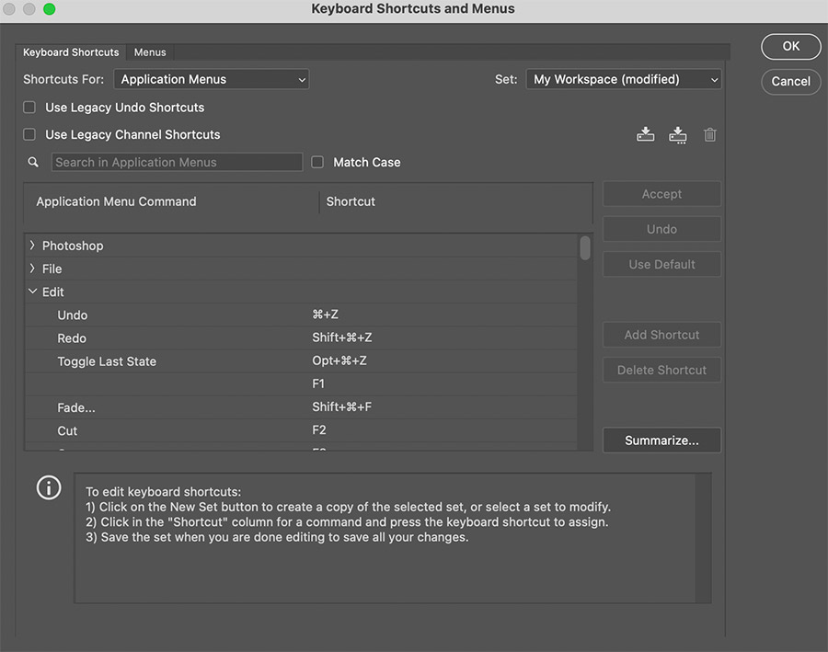This screenshot has width=828, height=652.
Task: Switch to the Menus tab
Action: tap(150, 52)
